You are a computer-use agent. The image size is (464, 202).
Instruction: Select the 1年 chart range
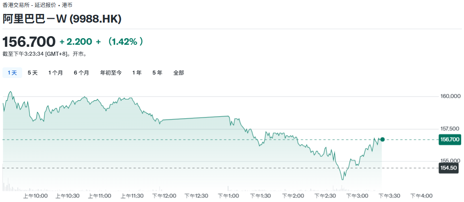pos(137,73)
